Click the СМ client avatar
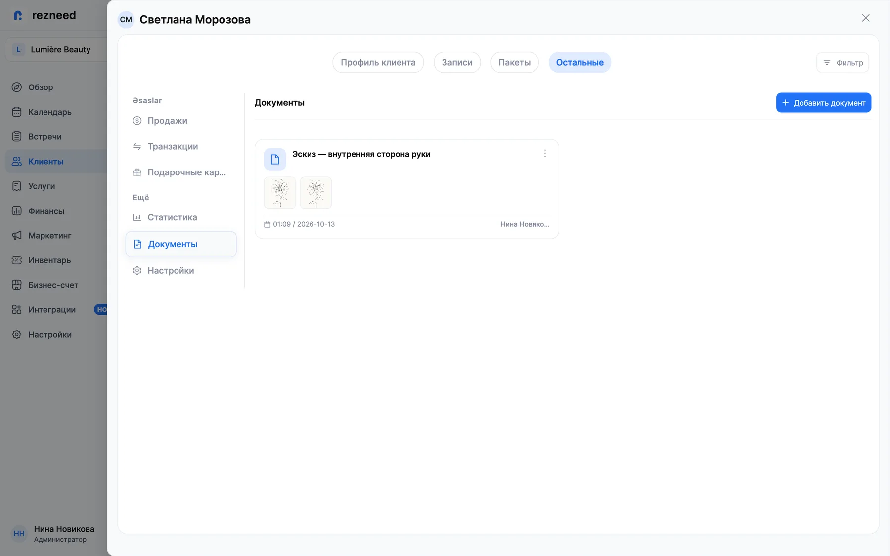Image resolution: width=890 pixels, height=556 pixels. (x=126, y=20)
